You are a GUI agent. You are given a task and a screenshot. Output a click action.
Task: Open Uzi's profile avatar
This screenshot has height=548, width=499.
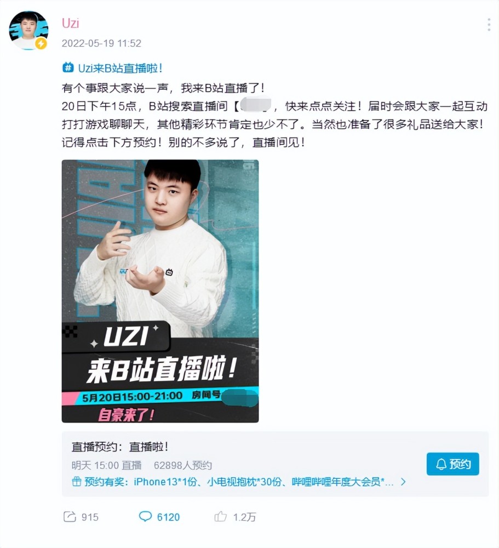(x=28, y=30)
